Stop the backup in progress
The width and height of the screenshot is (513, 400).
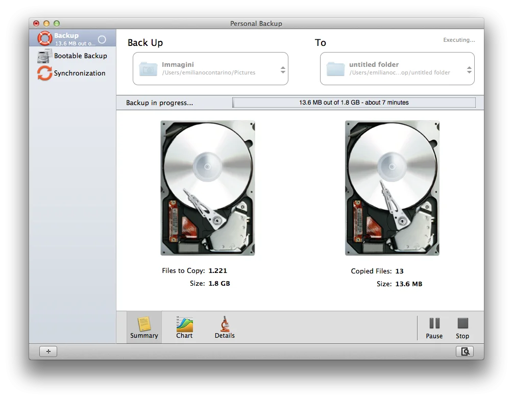point(462,328)
